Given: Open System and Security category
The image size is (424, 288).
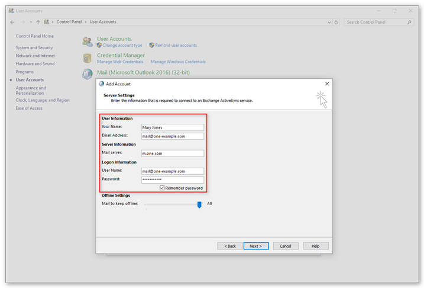Looking at the screenshot, I should [34, 47].
